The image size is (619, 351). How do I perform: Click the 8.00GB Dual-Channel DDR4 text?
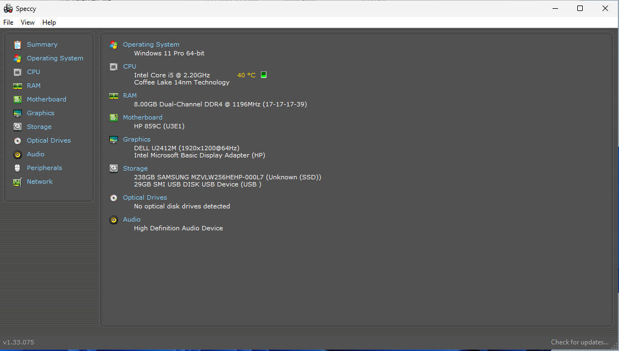[220, 105]
